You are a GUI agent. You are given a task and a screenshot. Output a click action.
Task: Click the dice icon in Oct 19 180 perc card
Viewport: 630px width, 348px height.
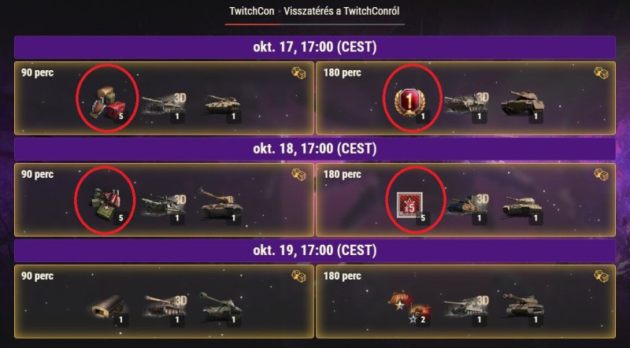tap(601, 276)
